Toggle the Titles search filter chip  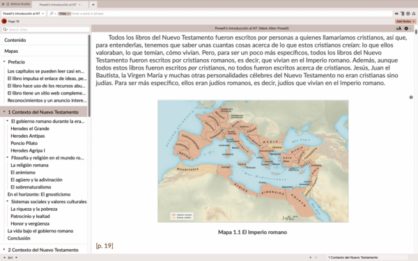coord(64,14)
